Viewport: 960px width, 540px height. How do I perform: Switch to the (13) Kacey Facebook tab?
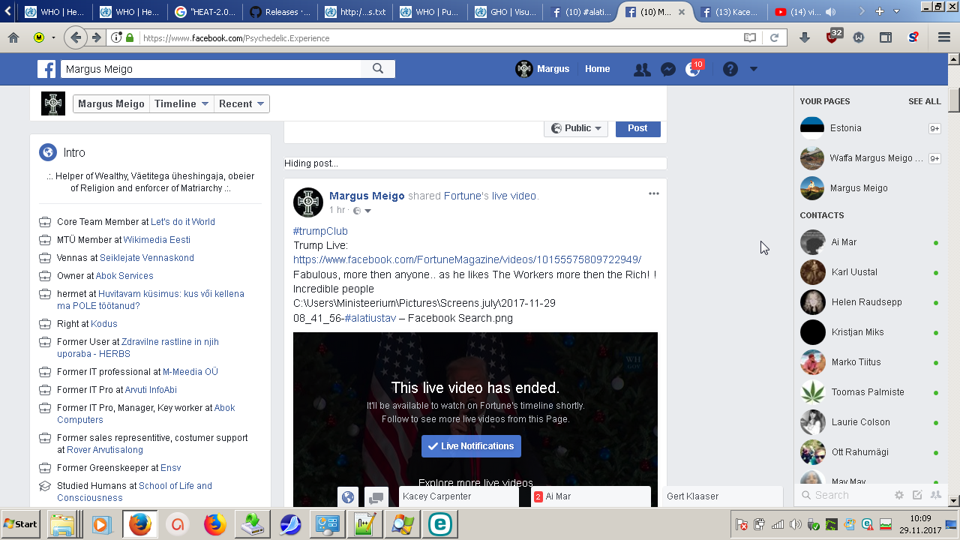(729, 12)
